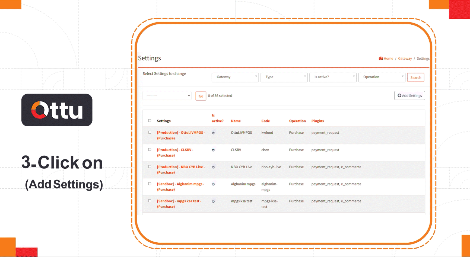
Task: Open the Operation filter dropdown
Action: 382,77
